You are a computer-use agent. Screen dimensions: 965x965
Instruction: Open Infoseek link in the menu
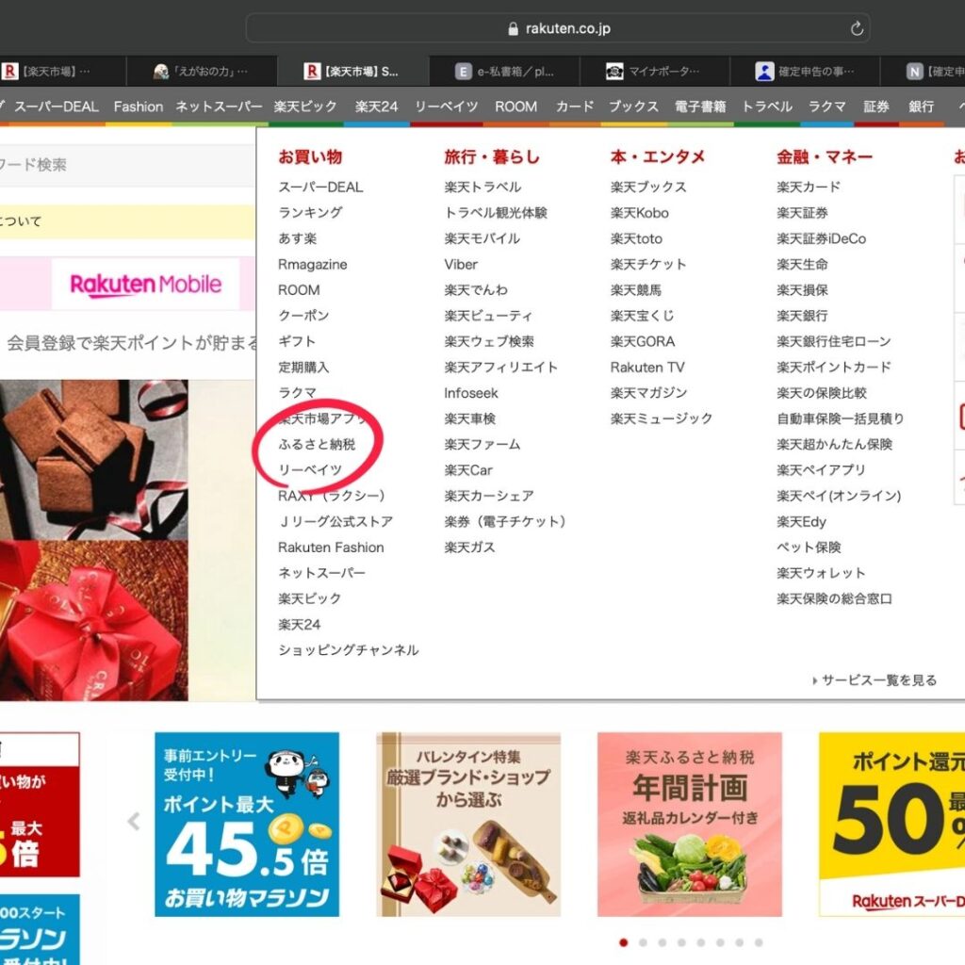point(471,393)
